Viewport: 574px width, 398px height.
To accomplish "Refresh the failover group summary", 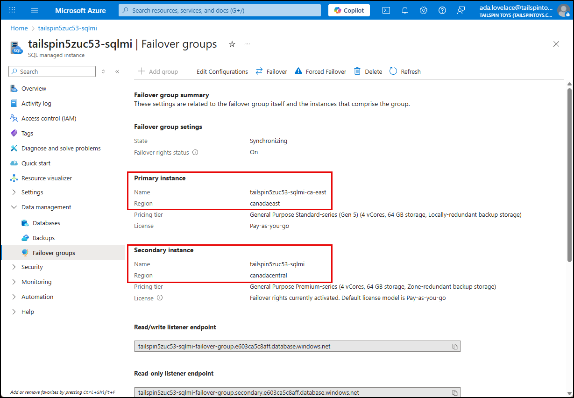I will 404,71.
